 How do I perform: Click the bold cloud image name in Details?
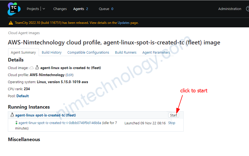tap(71, 68)
